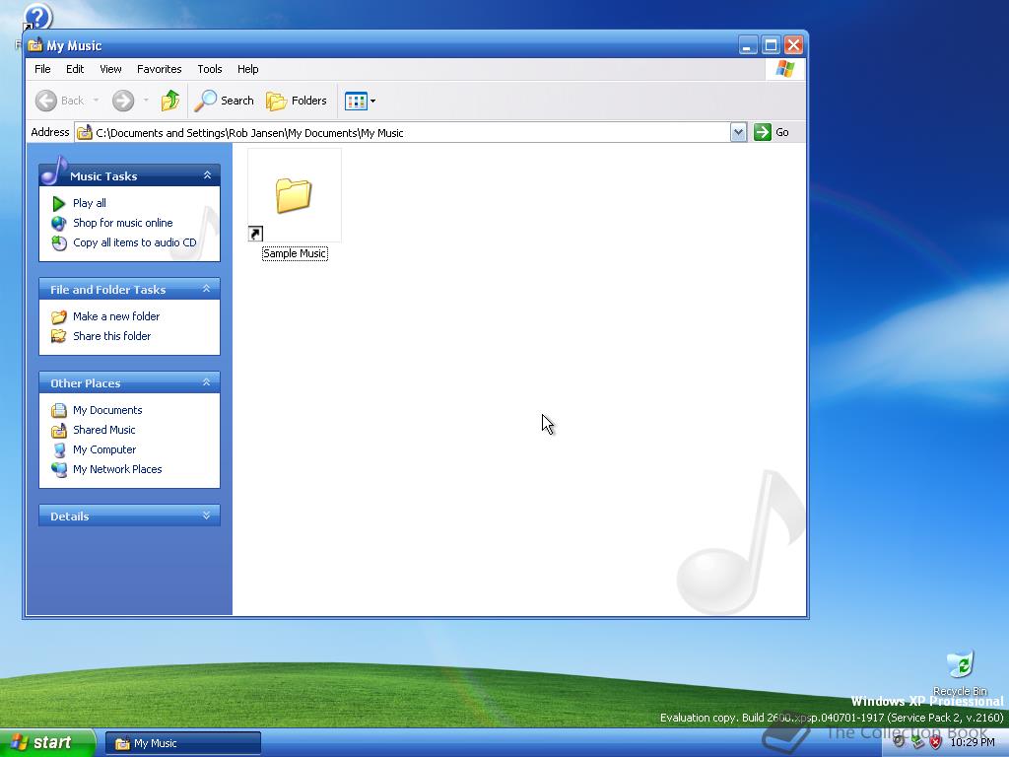The height and width of the screenshot is (757, 1009).
Task: Click the green Play all triangle icon
Action: click(x=58, y=203)
